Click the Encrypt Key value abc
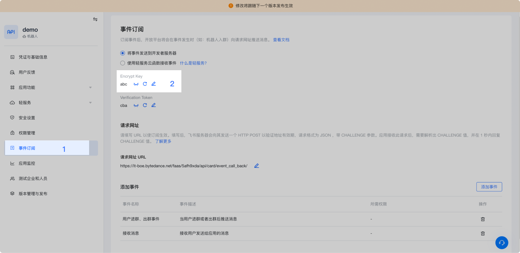The width and height of the screenshot is (520, 253). [124, 84]
